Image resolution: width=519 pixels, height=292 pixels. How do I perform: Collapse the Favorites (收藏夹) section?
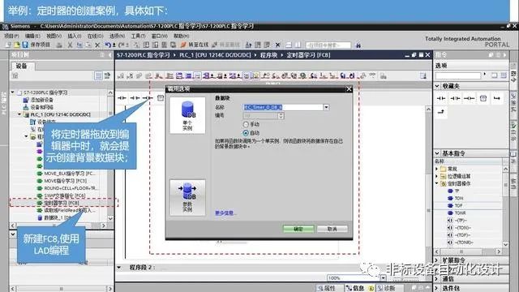[437, 86]
